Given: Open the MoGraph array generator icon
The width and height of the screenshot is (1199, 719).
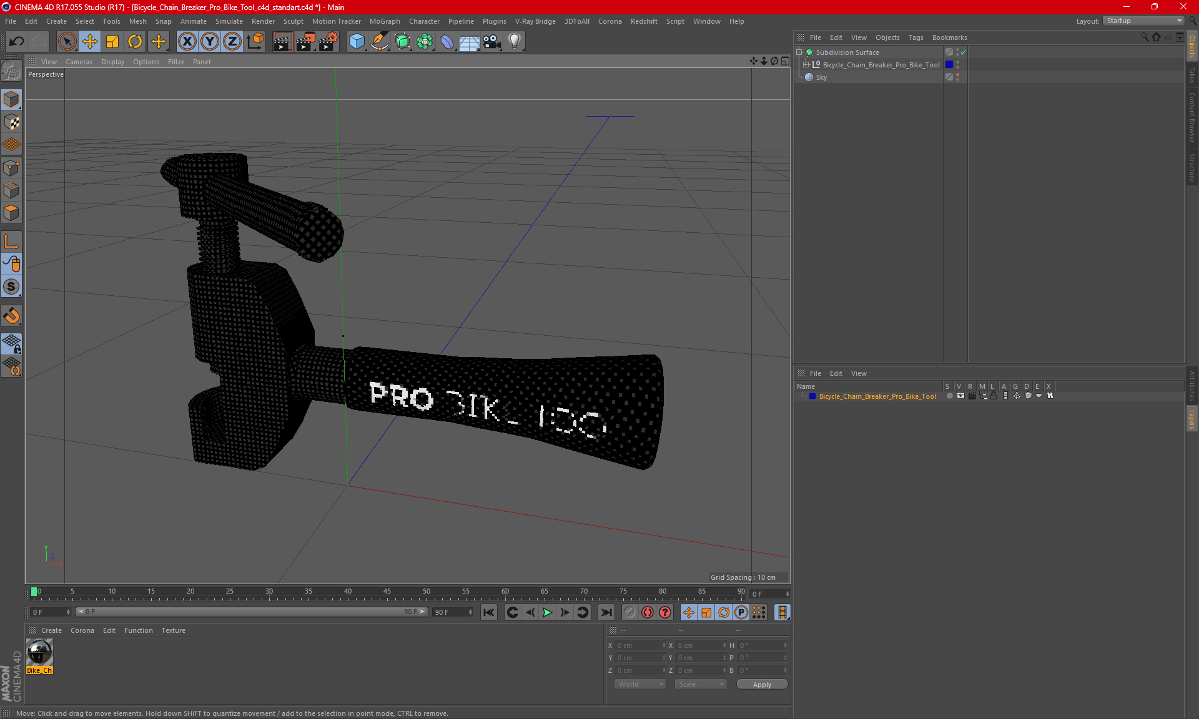Looking at the screenshot, I should 425,42.
